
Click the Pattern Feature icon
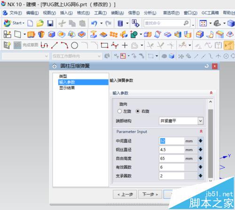114,34
